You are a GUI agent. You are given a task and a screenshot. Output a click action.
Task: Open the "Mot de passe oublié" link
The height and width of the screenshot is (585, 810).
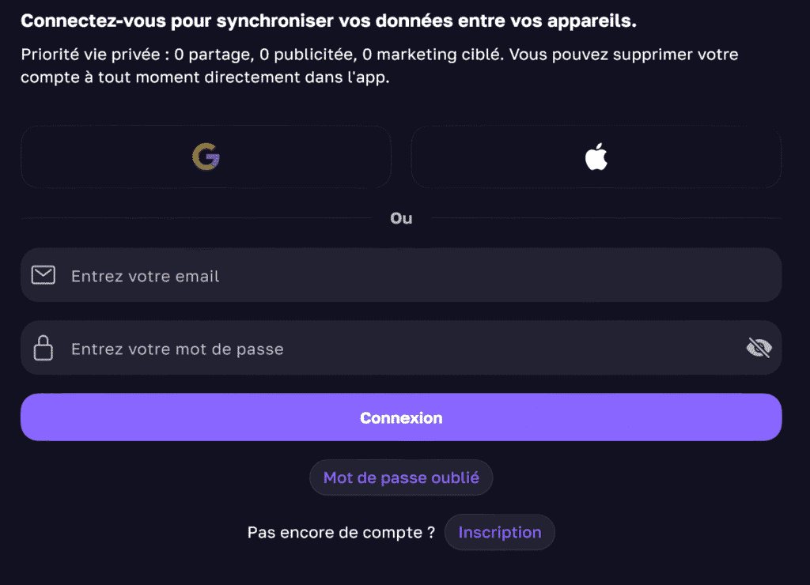[x=401, y=478]
